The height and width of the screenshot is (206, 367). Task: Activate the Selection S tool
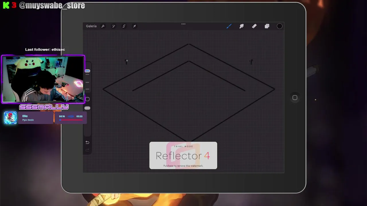tap(124, 26)
